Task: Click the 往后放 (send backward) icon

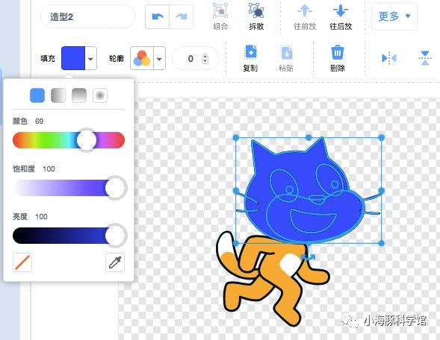Action: coord(341,10)
